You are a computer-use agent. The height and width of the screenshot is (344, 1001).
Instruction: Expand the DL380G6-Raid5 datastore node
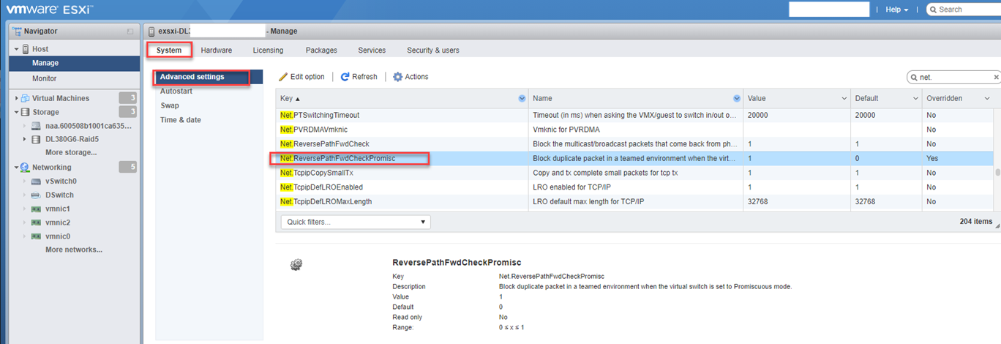(x=26, y=139)
